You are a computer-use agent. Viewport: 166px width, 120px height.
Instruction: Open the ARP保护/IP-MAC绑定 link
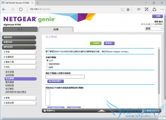16,92
